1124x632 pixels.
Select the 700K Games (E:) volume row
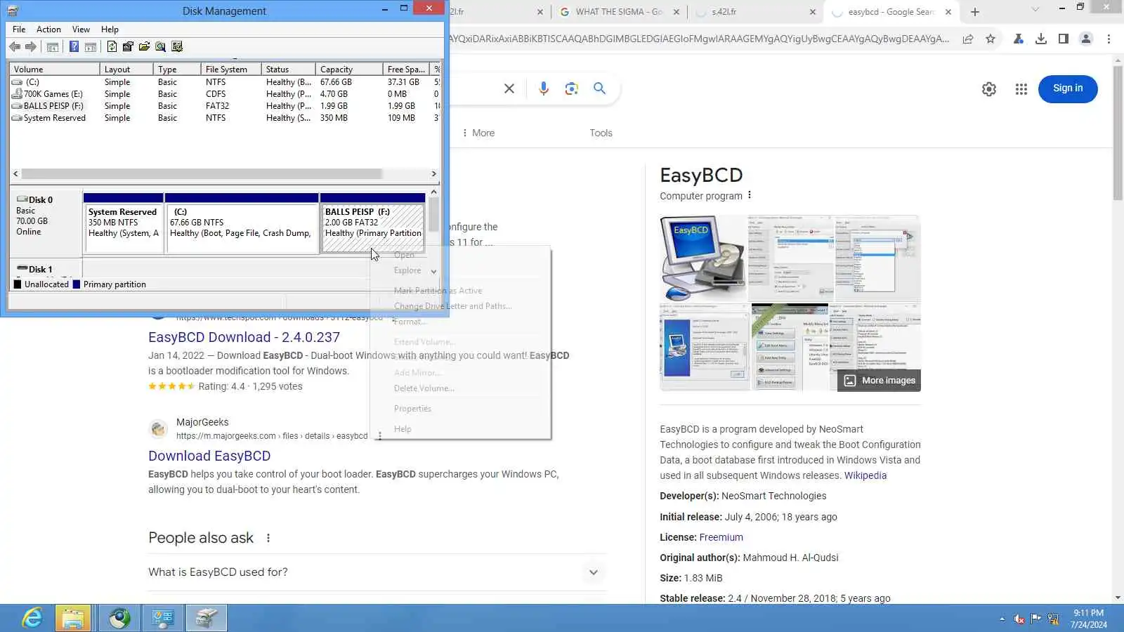pyautogui.click(x=225, y=94)
